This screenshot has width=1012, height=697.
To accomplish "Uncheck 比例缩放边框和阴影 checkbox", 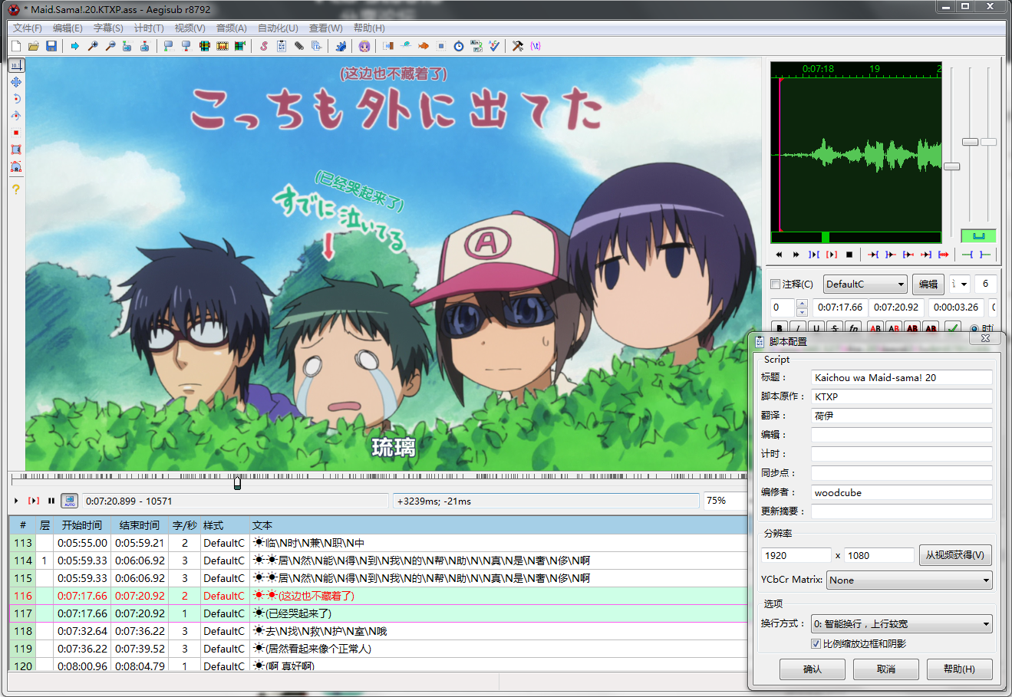I will point(816,644).
